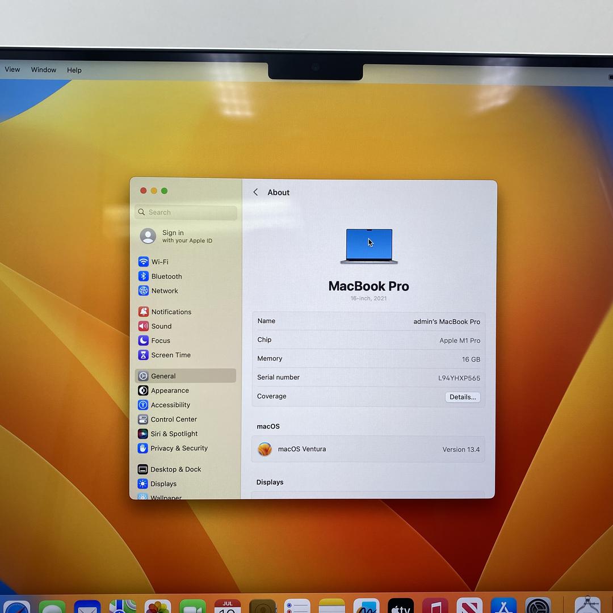Go to Notifications settings

(171, 312)
